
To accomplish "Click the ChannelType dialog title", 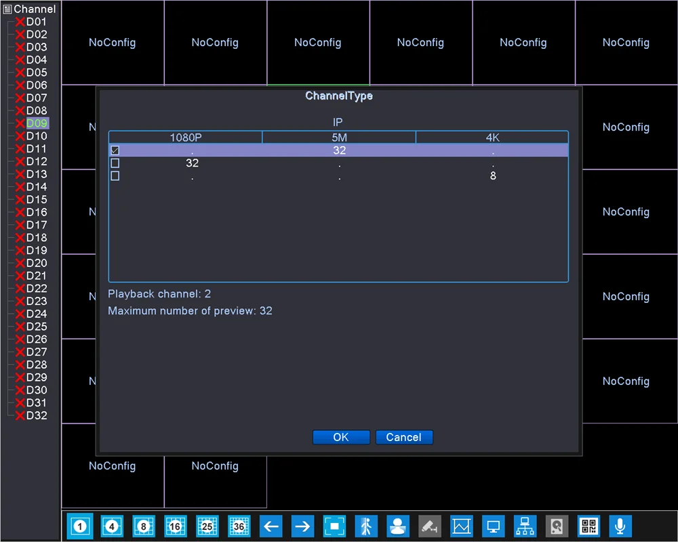I will click(x=339, y=96).
